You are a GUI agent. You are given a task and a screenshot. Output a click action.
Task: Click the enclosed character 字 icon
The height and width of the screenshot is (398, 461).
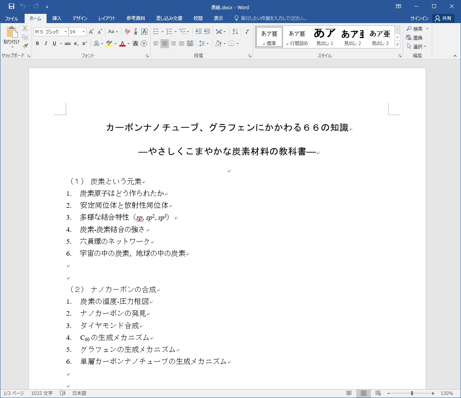[144, 43]
